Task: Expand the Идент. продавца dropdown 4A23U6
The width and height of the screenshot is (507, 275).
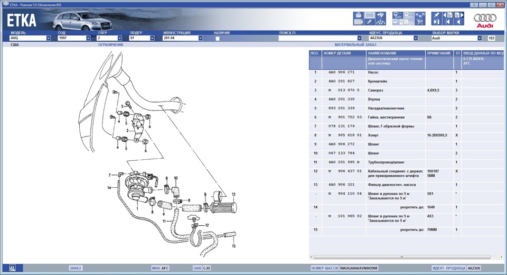Action: [x=416, y=38]
